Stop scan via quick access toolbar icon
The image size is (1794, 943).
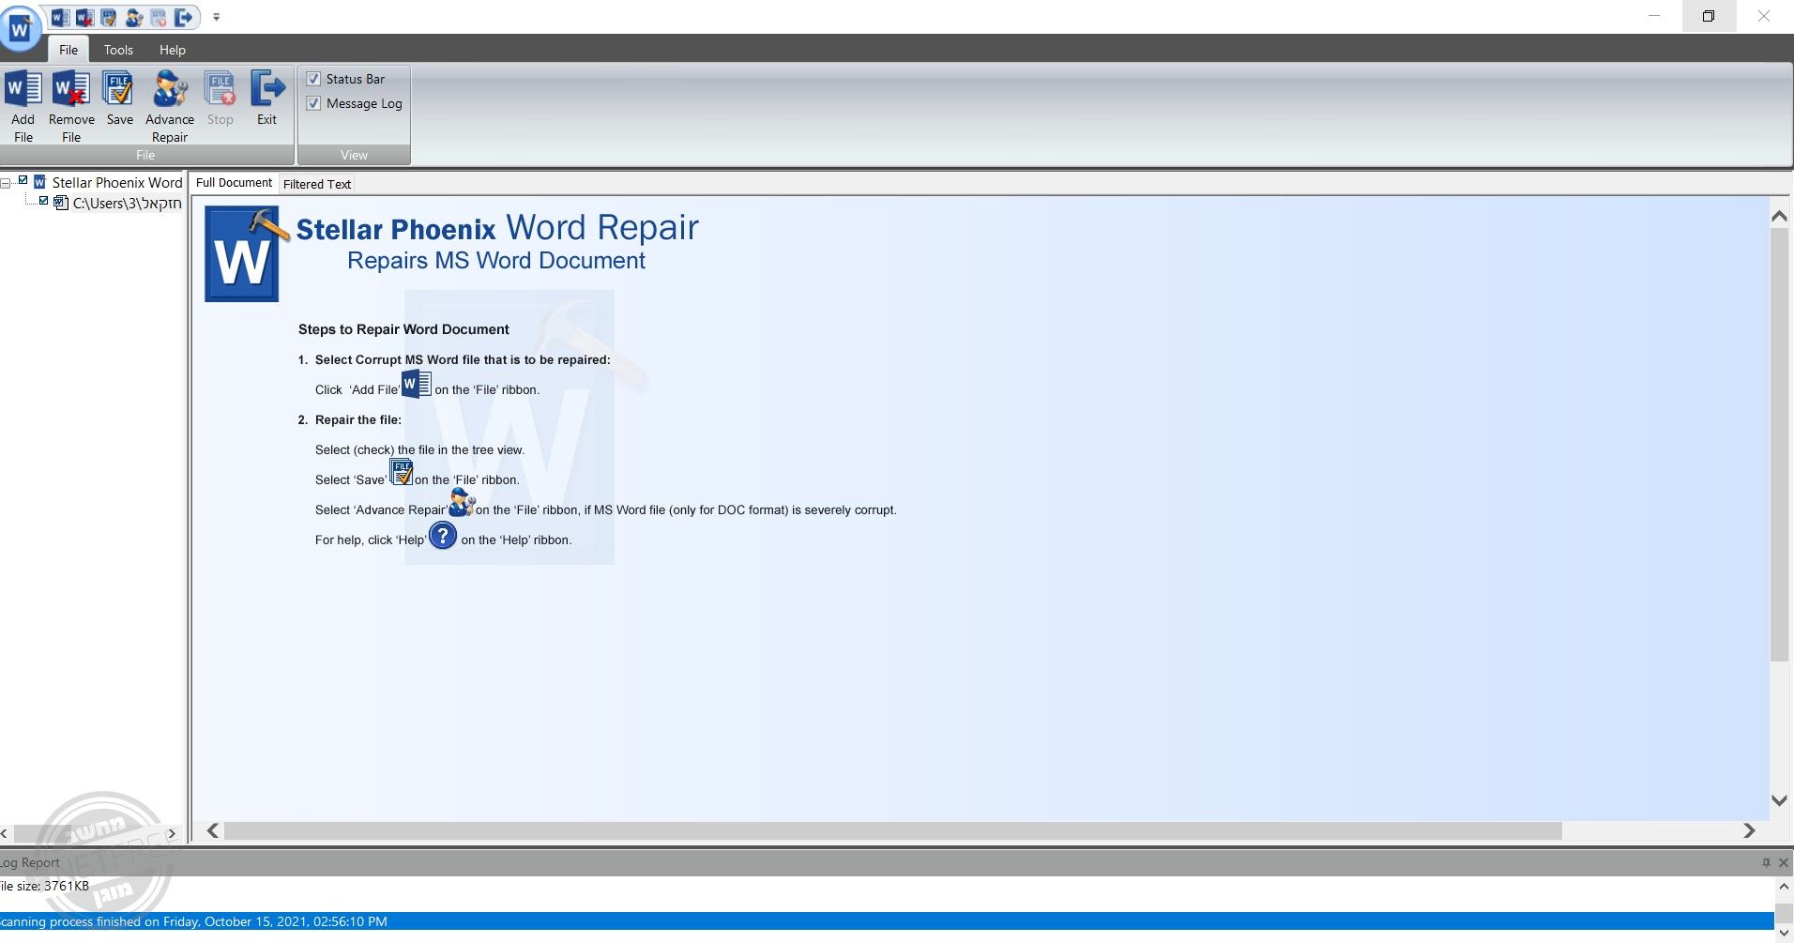[159, 17]
